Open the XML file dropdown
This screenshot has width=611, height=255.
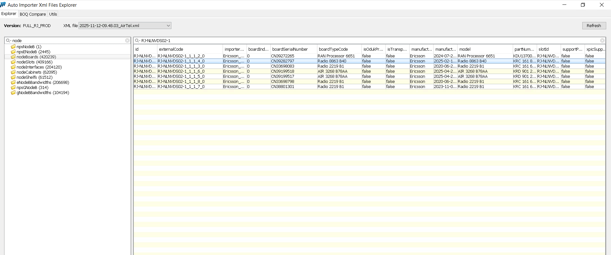(x=168, y=25)
